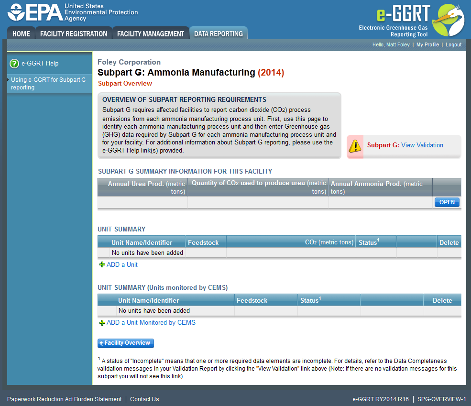Click ADD a Unit link

pos(122,264)
